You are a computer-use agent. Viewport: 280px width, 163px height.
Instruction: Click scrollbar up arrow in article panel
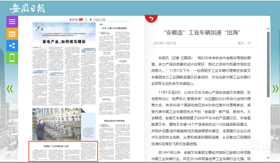point(268,29)
